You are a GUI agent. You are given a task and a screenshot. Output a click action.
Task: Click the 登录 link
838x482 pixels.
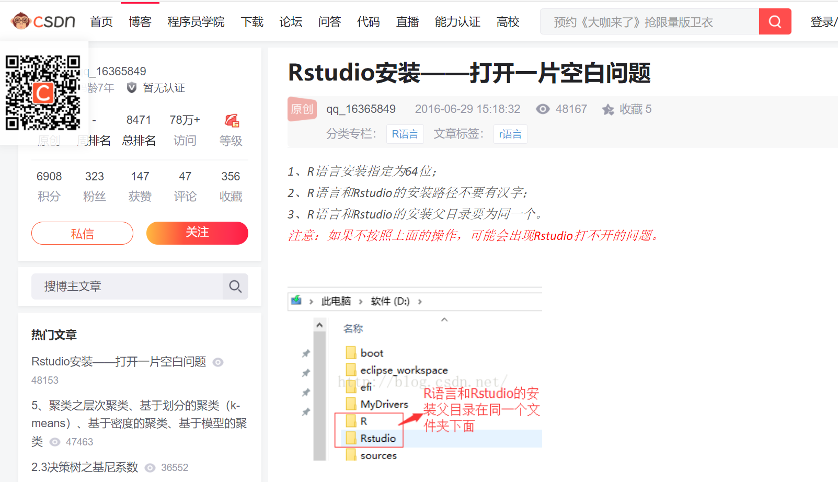(x=822, y=22)
